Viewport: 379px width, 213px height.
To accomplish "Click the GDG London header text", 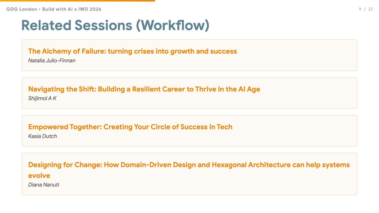I will [22, 9].
